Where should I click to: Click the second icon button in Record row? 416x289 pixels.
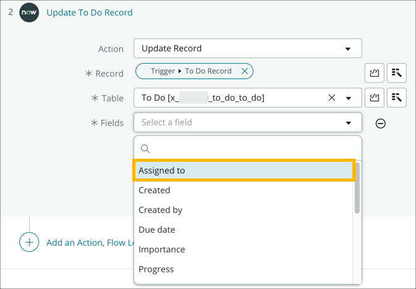point(396,73)
